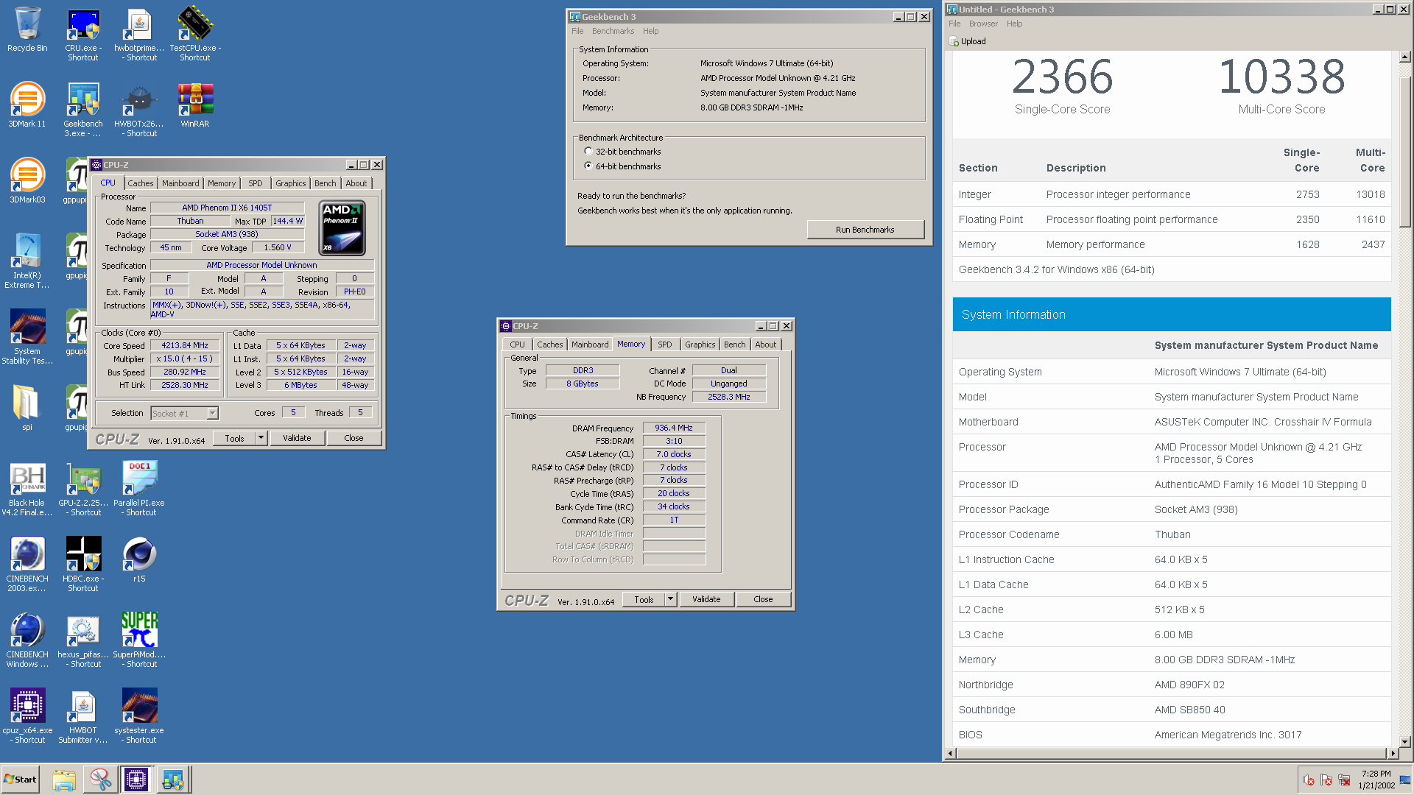Screen dimensions: 1414x795
Task: Launch the HDBC.exe shortcut
Action: [83, 565]
